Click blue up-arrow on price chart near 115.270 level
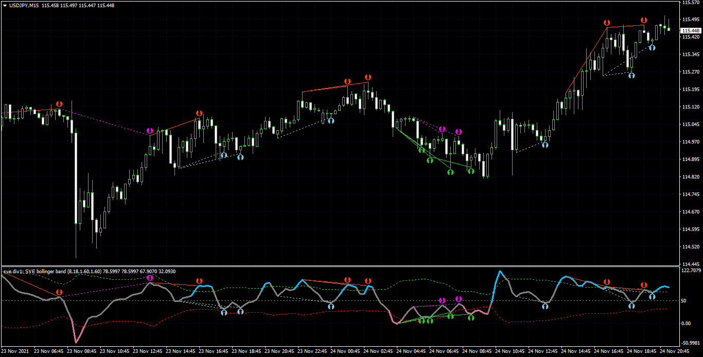Image resolution: width=703 pixels, height=357 pixels. [x=631, y=75]
